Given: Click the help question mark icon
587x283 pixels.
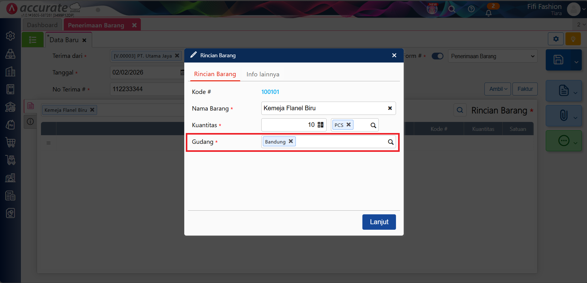Looking at the screenshot, I should 471,9.
